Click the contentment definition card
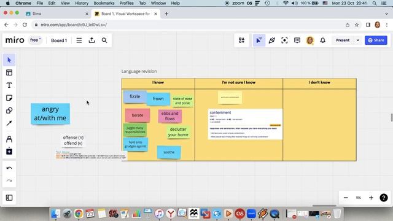393x221 pixels. (245, 124)
